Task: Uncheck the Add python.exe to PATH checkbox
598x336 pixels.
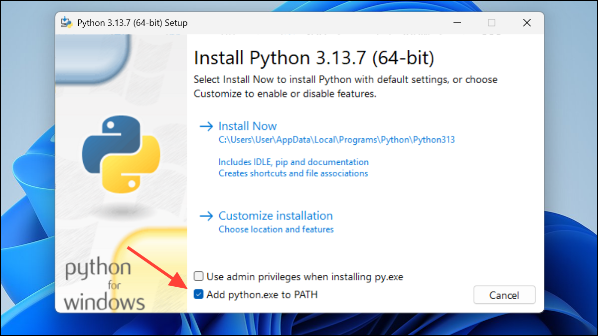Action: pos(199,295)
